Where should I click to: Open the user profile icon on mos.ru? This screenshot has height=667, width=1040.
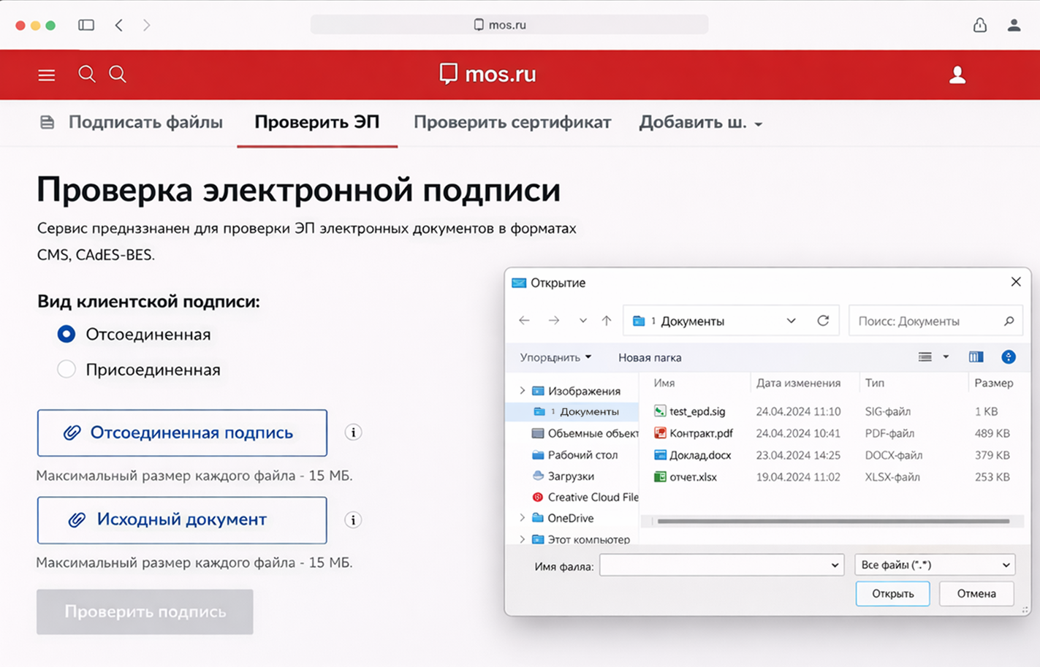tap(957, 74)
